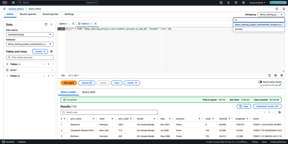Format the query with the indent icon
The width and height of the screenshot is (288, 144).
(x=269, y=75)
